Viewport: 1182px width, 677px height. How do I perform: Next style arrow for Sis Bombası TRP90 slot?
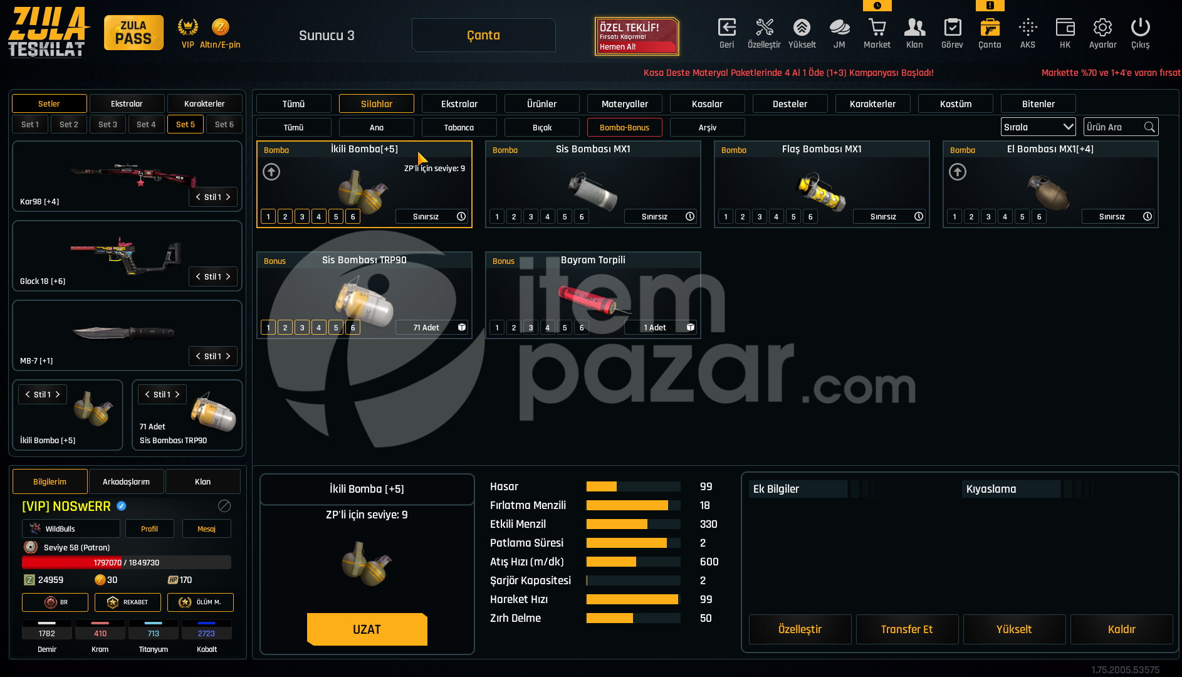pos(177,394)
